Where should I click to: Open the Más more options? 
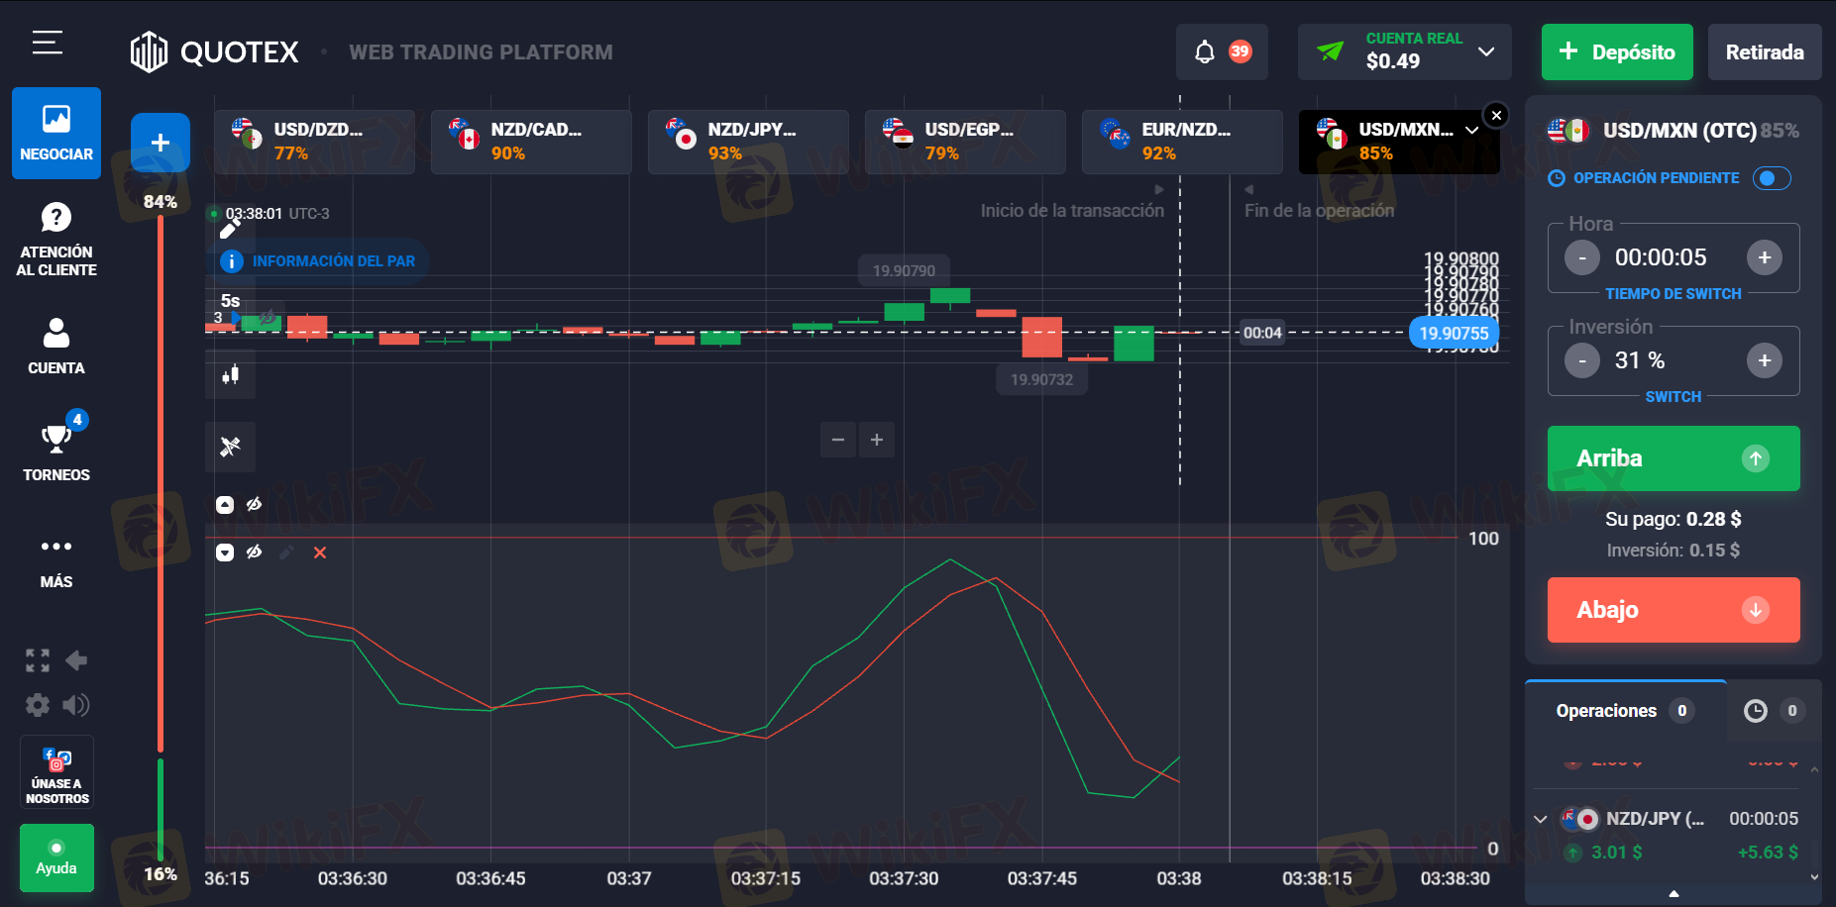[56, 561]
